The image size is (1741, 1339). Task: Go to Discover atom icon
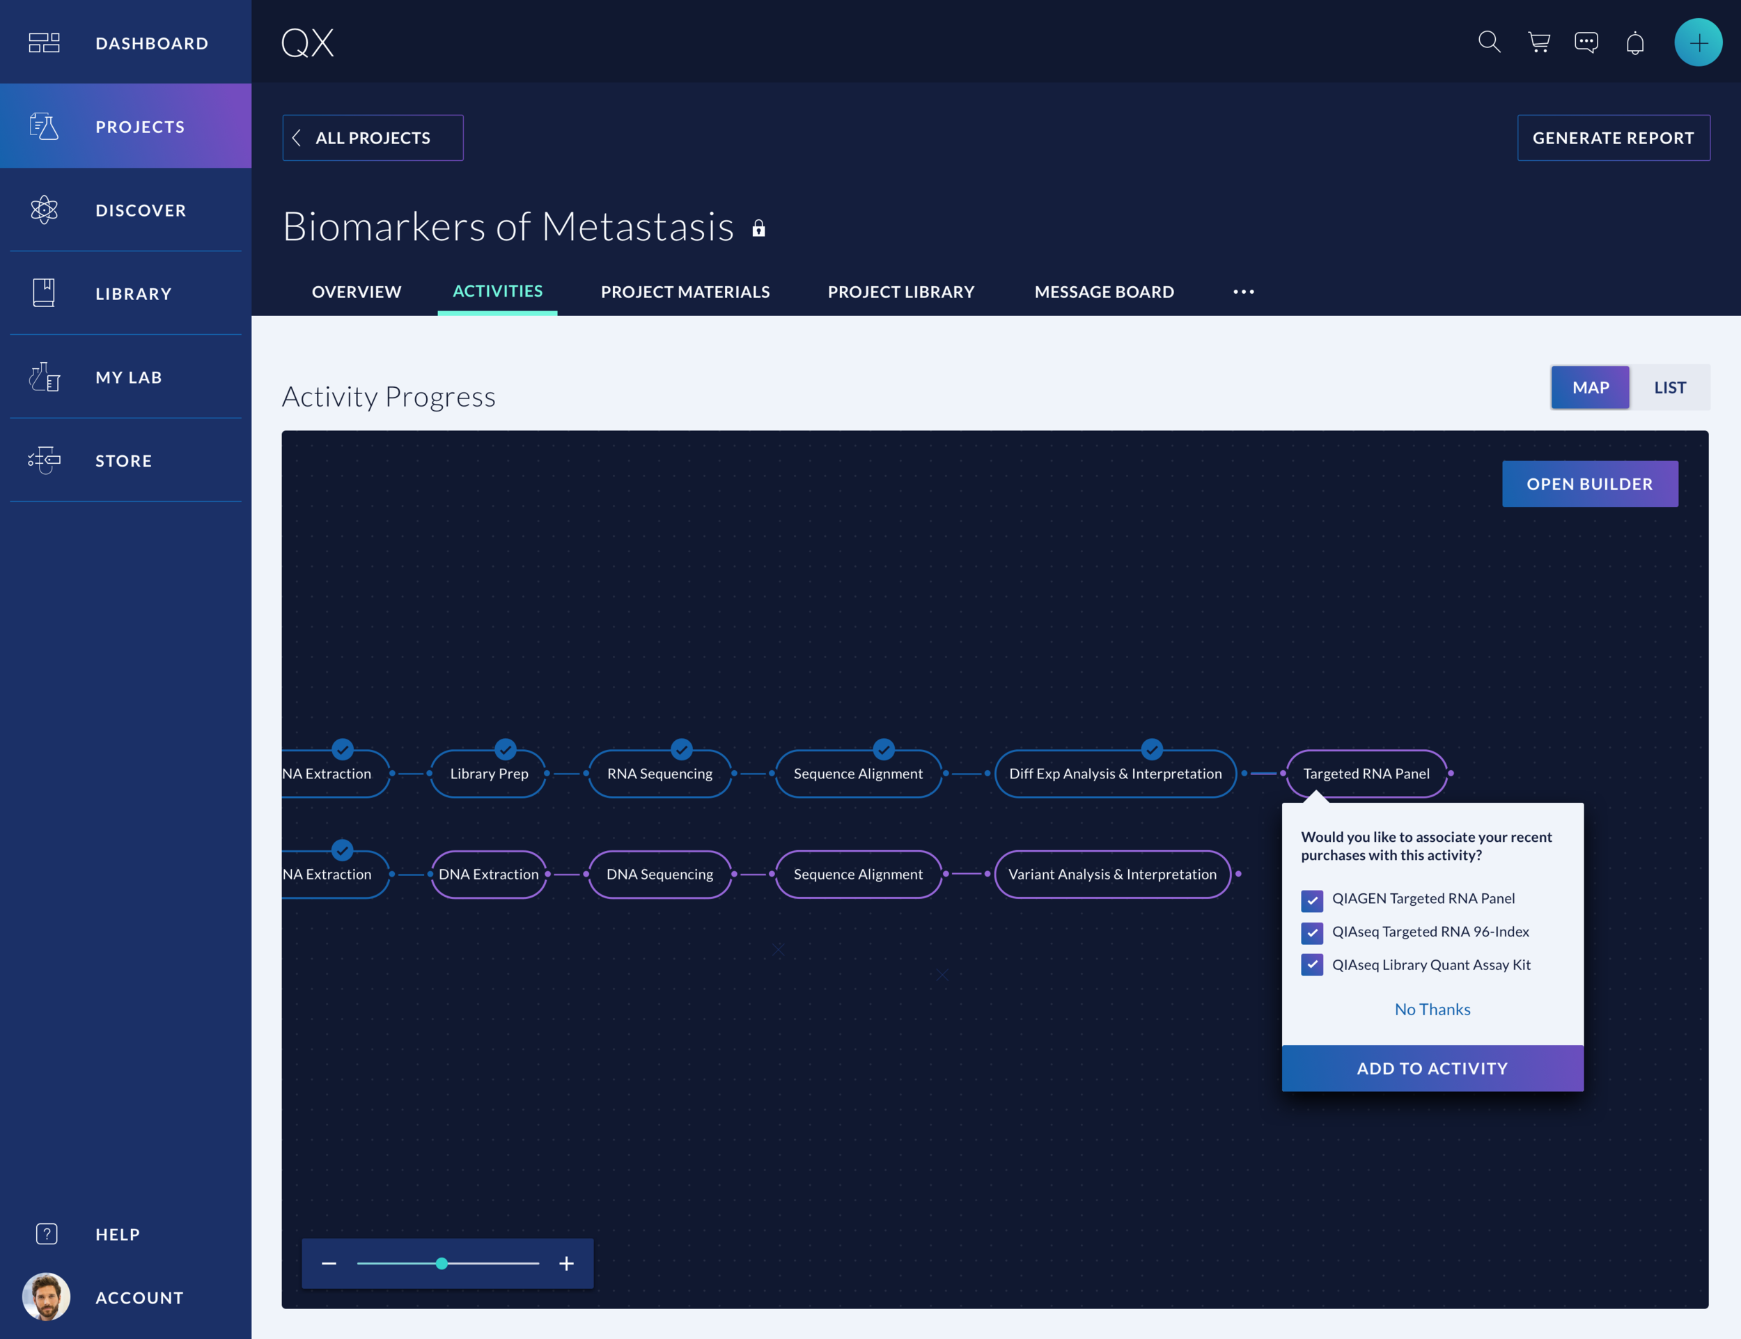(45, 210)
